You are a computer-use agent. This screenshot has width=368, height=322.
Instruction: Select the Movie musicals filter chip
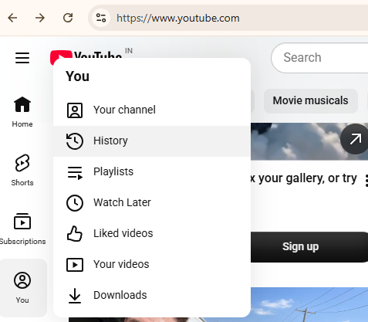pyautogui.click(x=311, y=101)
